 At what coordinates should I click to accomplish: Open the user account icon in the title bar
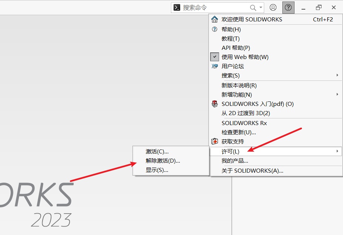pos(273,7)
